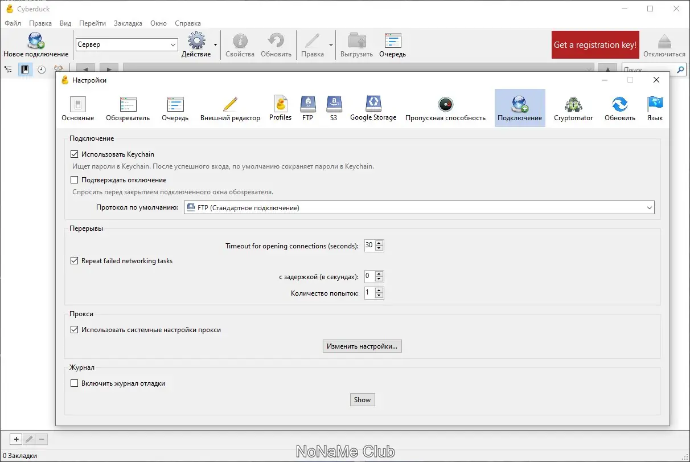Switch to the bookmarks view icon
Viewport: 690px width, 462px height.
click(25, 69)
